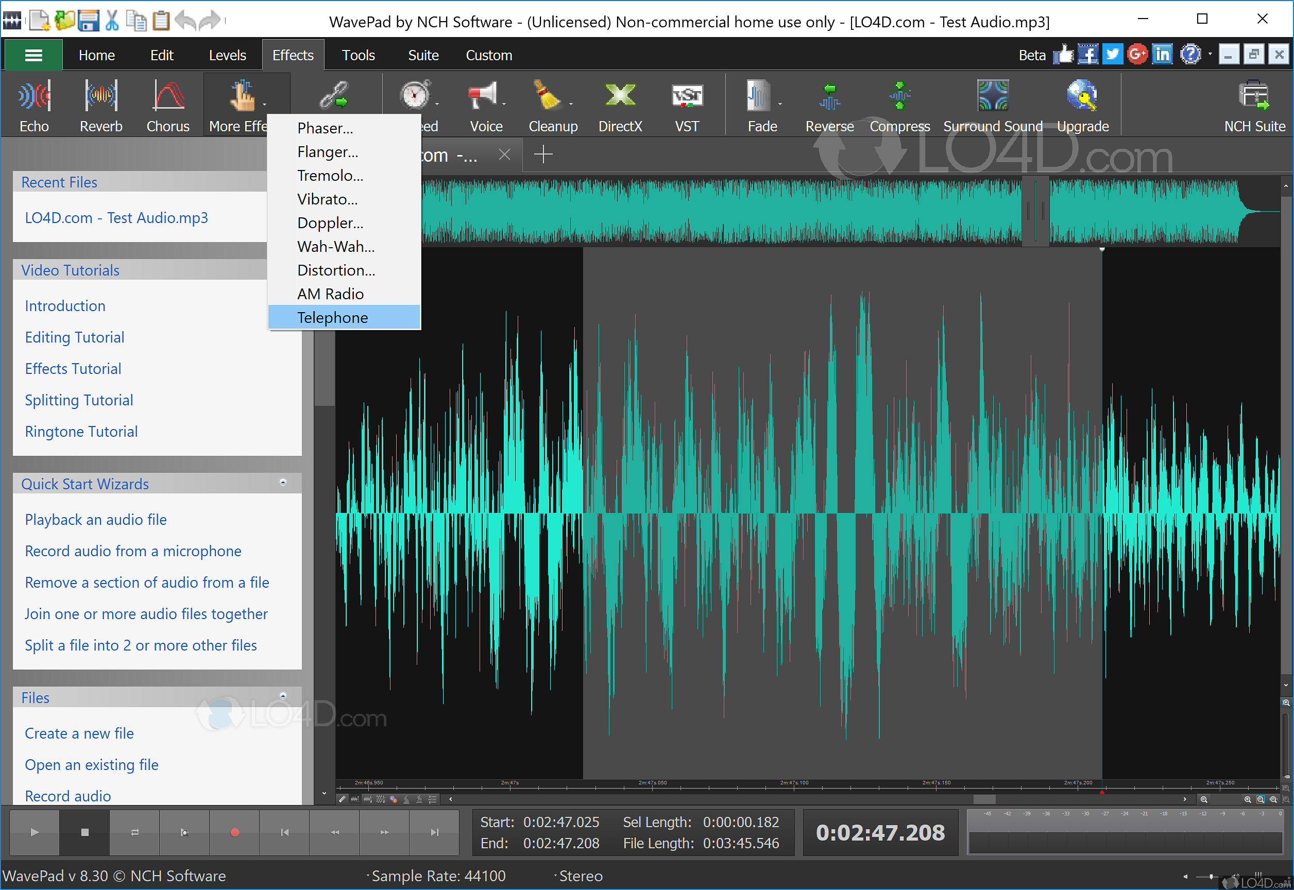1294x890 pixels.
Task: Select Telephone from the effects menu
Action: pyautogui.click(x=332, y=317)
